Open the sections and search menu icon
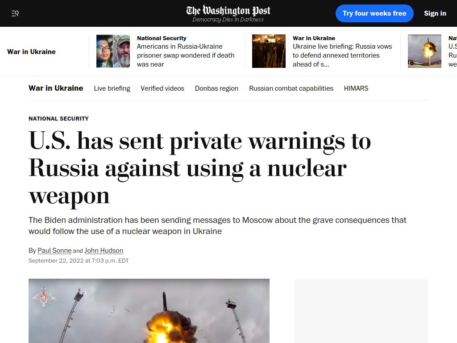 click(x=15, y=13)
